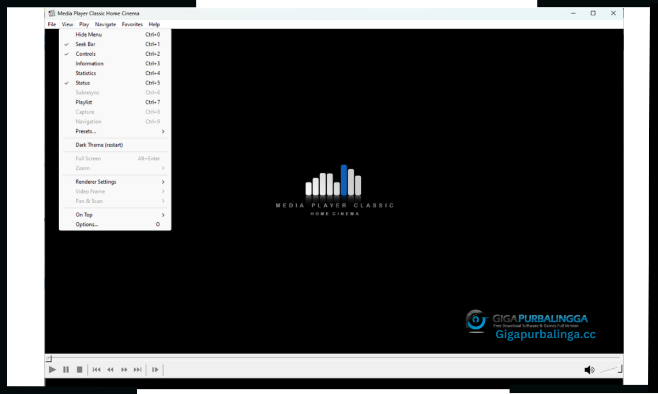
Task: Open the Play menu
Action: [84, 25]
